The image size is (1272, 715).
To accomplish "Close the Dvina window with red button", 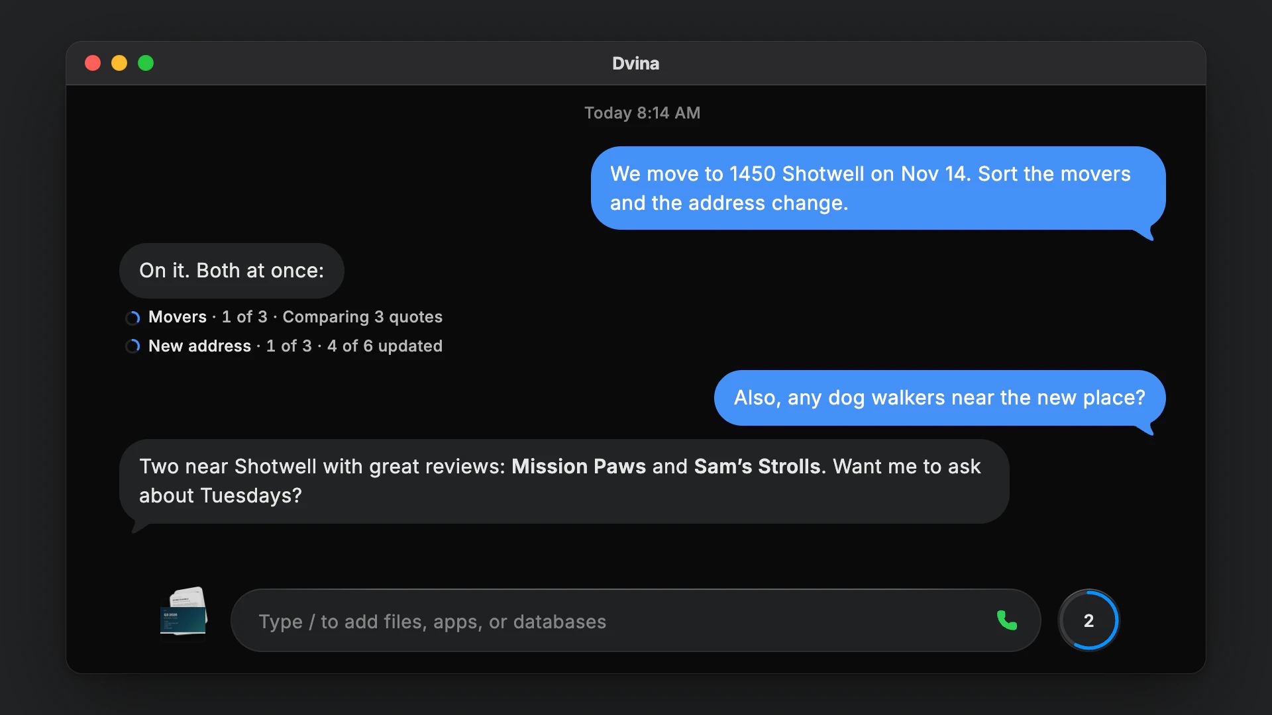I will (x=93, y=63).
